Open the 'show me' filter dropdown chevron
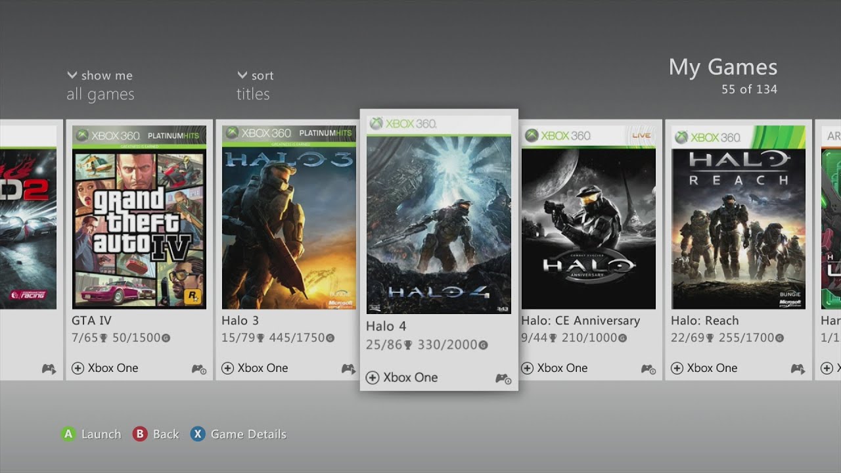This screenshot has height=473, width=841. [x=72, y=76]
